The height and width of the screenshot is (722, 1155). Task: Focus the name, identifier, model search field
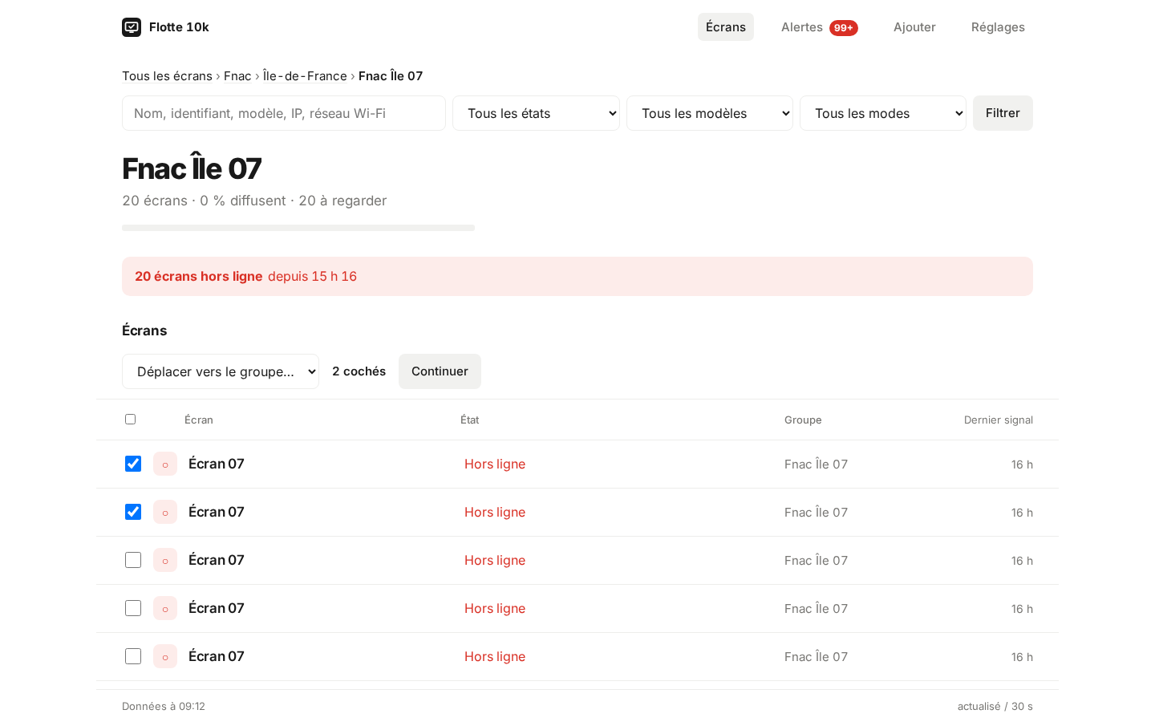[284, 113]
